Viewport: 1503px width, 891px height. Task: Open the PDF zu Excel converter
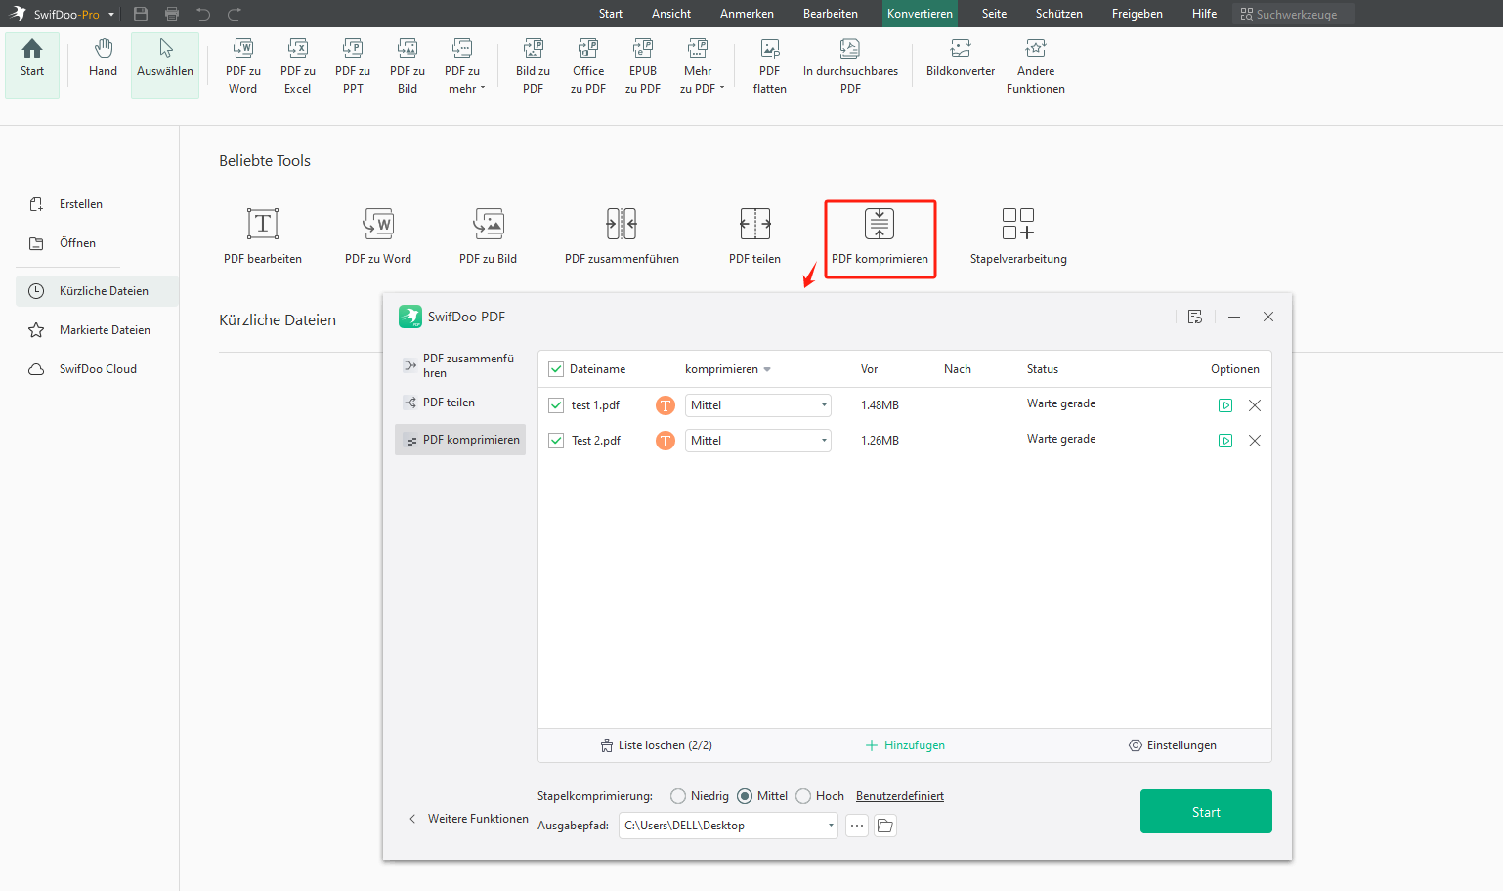pos(297,66)
